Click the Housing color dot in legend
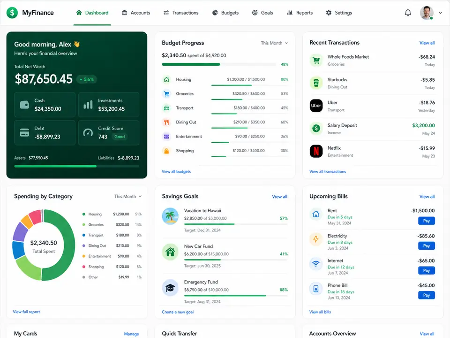The width and height of the screenshot is (450, 338). (84, 214)
